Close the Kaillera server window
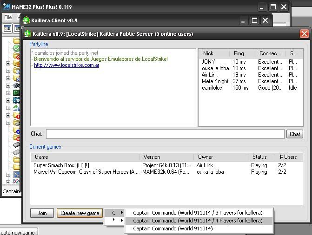Screen dimensions: 312x235 304,34
